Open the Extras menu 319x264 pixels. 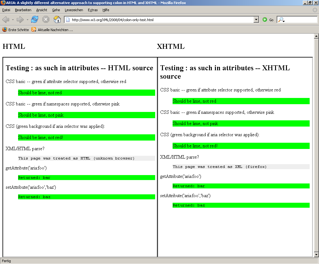click(93, 10)
